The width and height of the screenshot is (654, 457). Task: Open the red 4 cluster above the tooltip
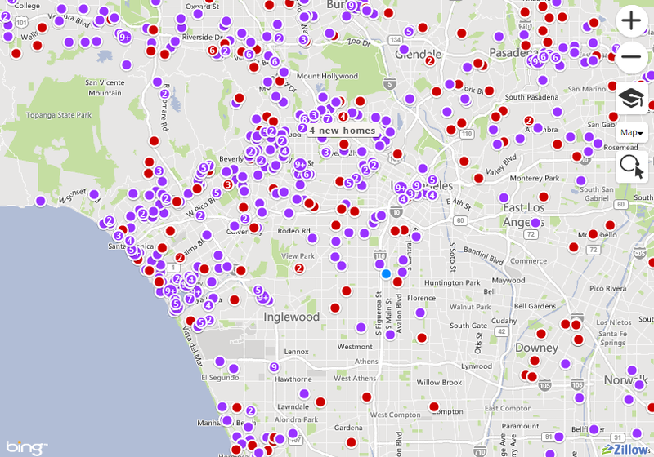(x=343, y=117)
